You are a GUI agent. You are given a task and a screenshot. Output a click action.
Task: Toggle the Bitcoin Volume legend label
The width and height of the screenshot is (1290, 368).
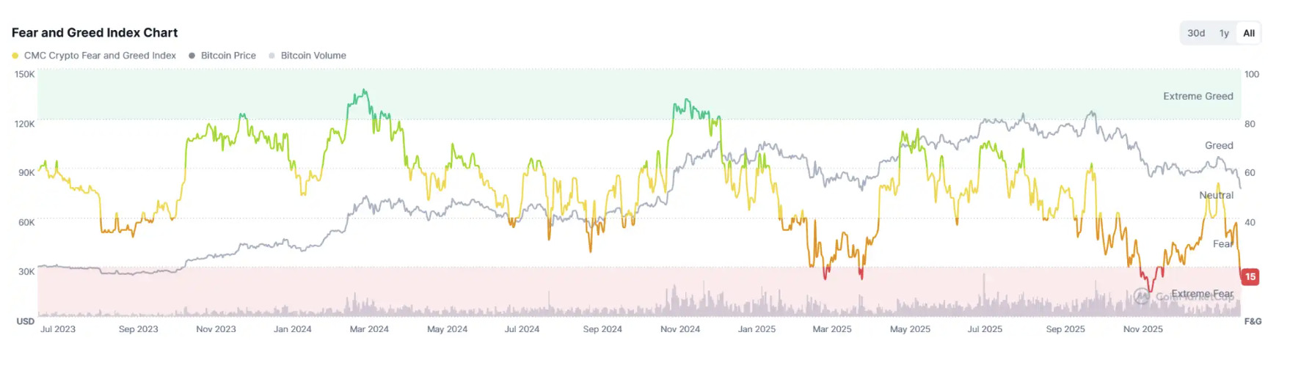pos(313,56)
